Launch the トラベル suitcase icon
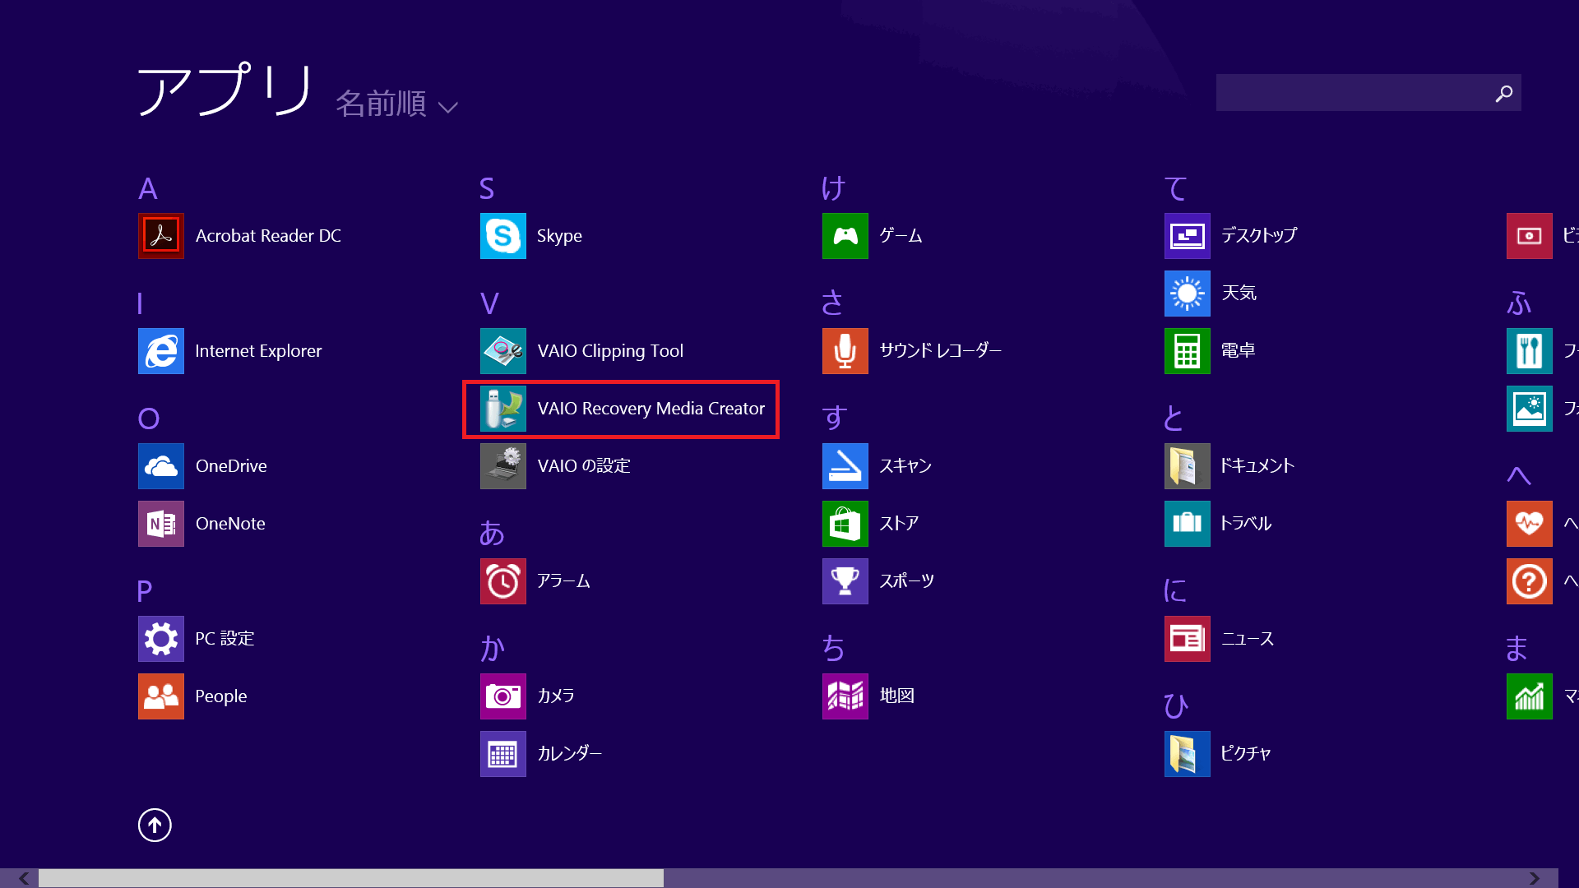 tap(1188, 524)
